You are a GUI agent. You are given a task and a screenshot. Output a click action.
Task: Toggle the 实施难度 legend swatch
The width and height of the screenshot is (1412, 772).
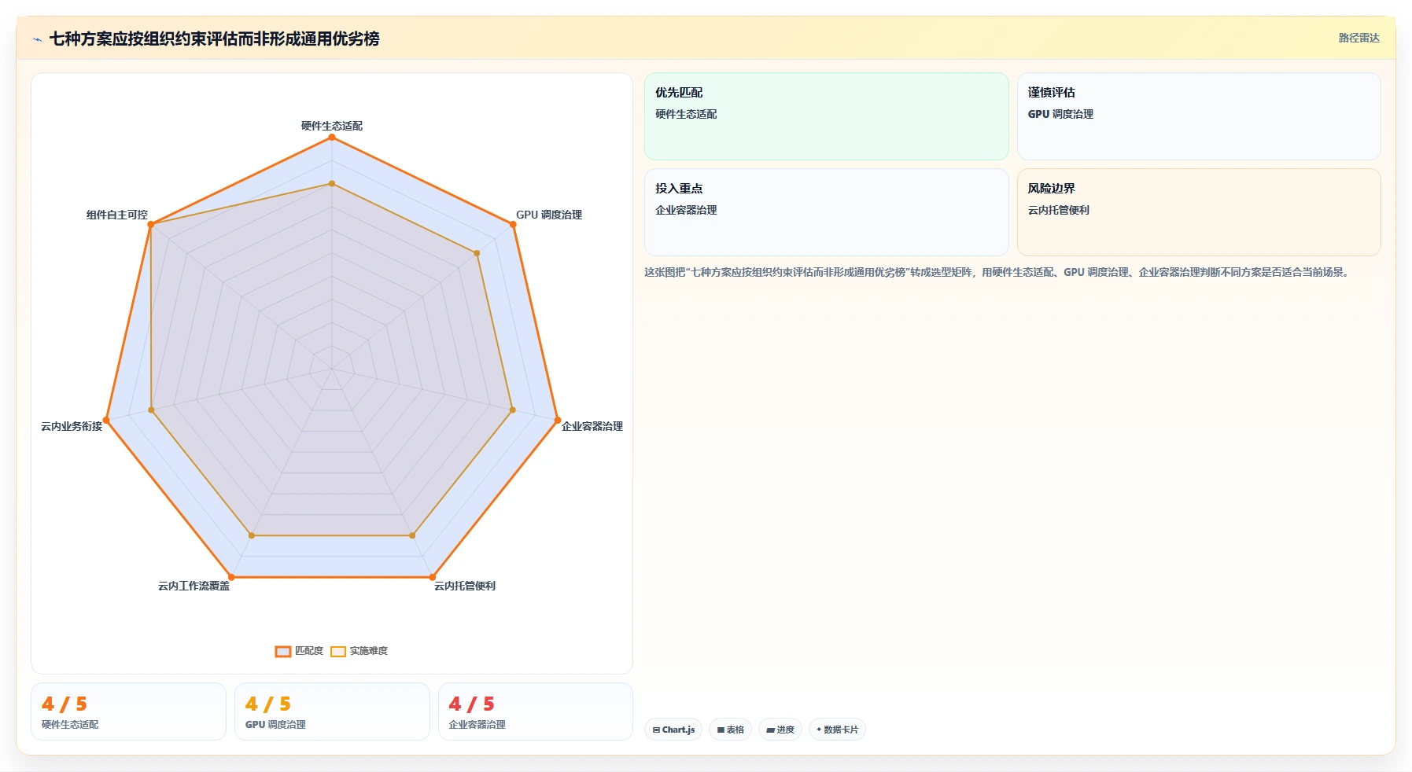[338, 651]
